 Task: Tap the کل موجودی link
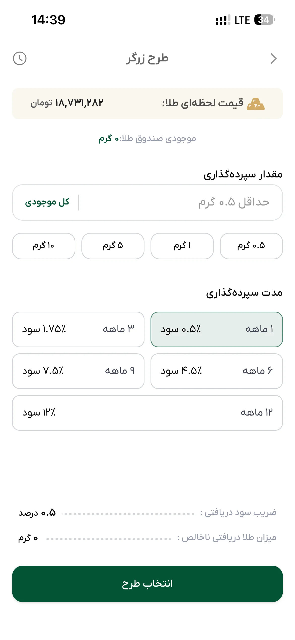tap(47, 202)
